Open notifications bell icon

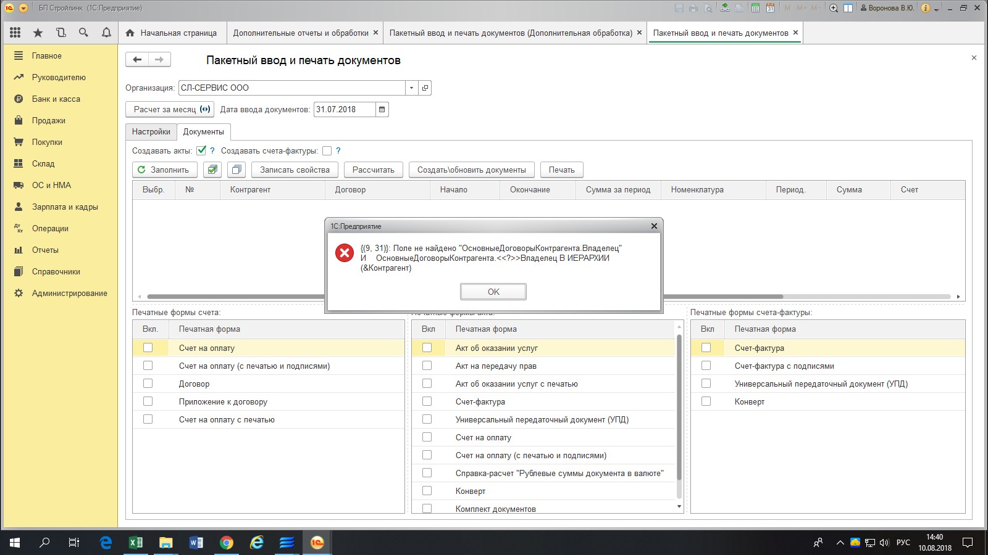(x=106, y=33)
